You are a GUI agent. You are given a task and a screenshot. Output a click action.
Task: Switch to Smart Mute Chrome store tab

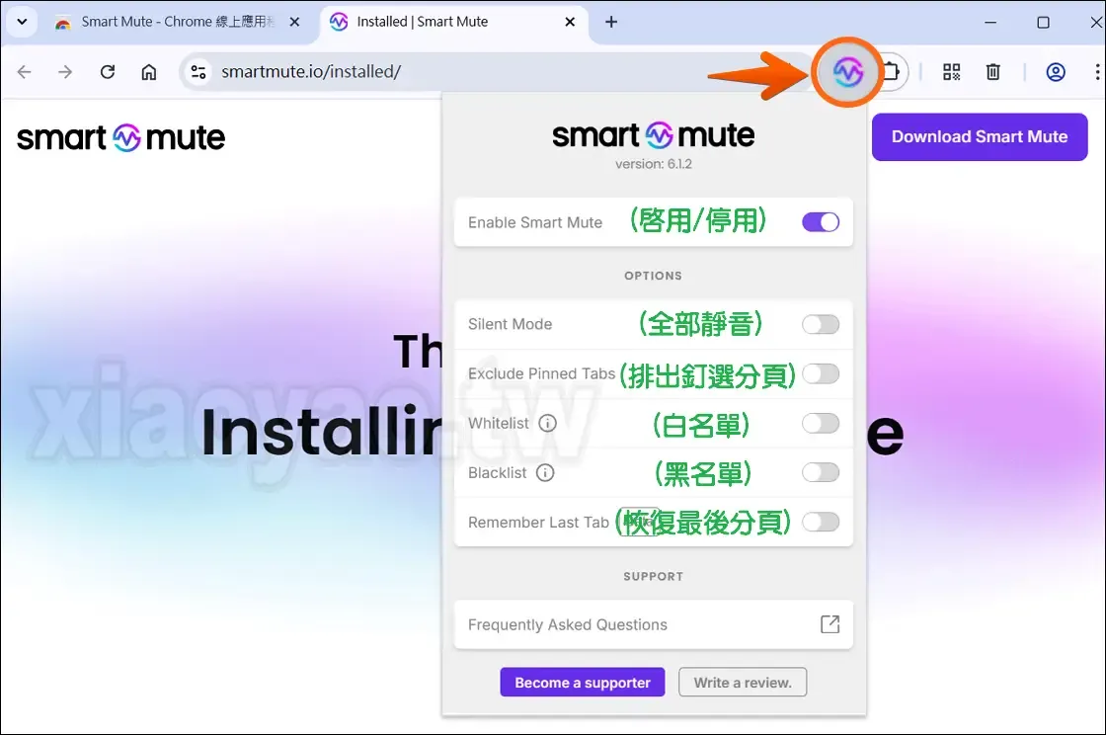click(x=178, y=22)
